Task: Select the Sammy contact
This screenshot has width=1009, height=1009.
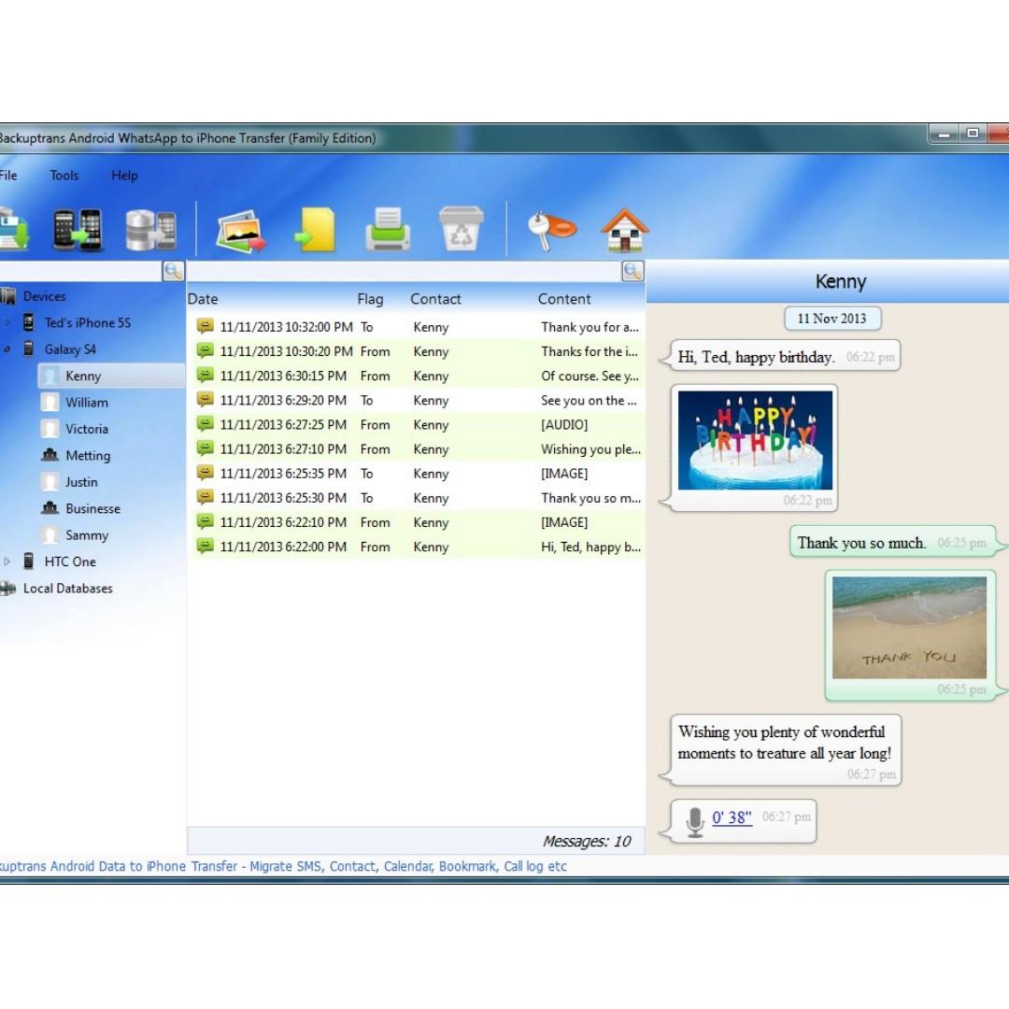Action: click(x=87, y=534)
